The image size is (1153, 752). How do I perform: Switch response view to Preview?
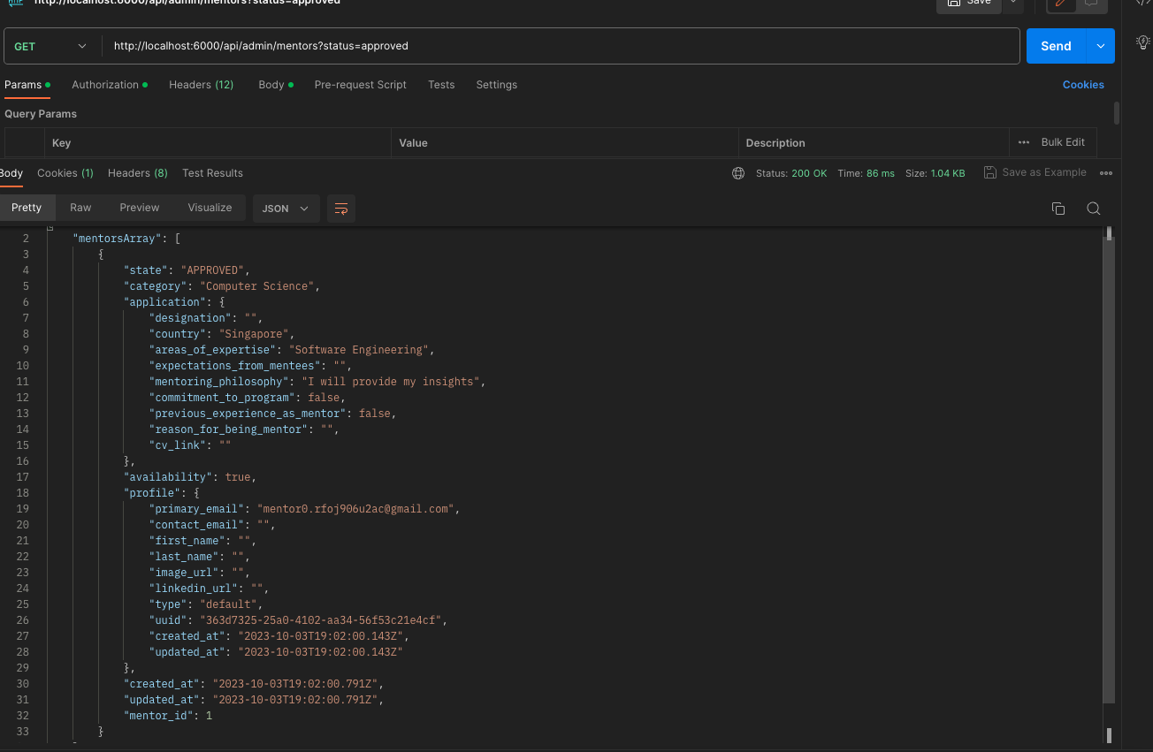[x=139, y=208]
